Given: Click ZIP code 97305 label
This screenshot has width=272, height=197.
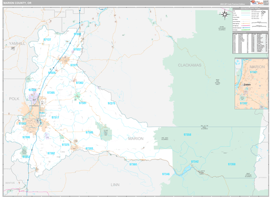Looking at the screenshot, I should (51, 93).
